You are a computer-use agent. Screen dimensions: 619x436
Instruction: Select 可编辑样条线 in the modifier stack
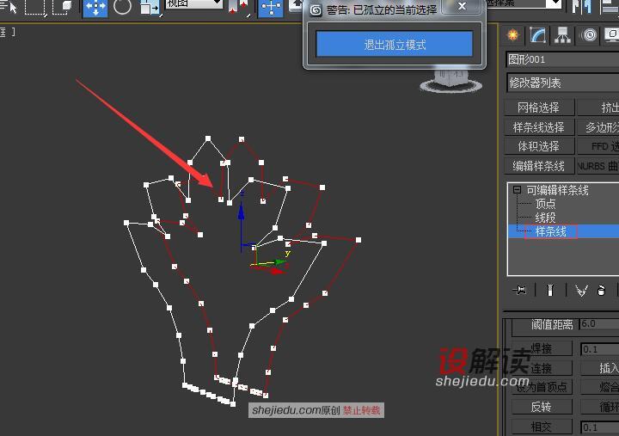click(557, 190)
